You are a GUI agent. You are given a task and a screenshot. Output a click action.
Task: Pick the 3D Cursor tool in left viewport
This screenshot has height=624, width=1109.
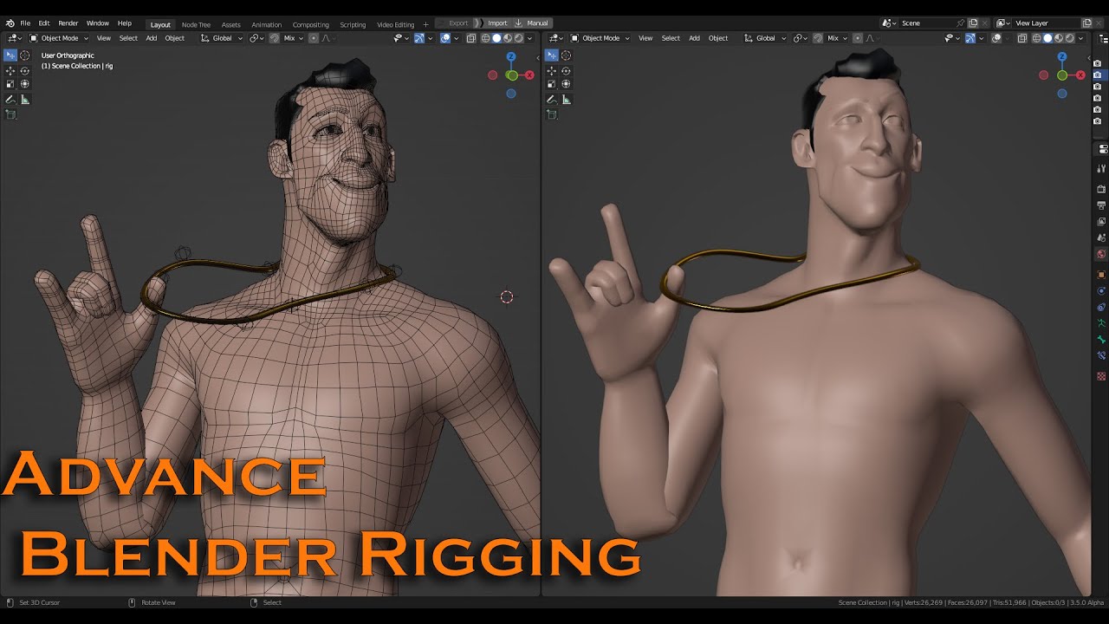pos(24,55)
